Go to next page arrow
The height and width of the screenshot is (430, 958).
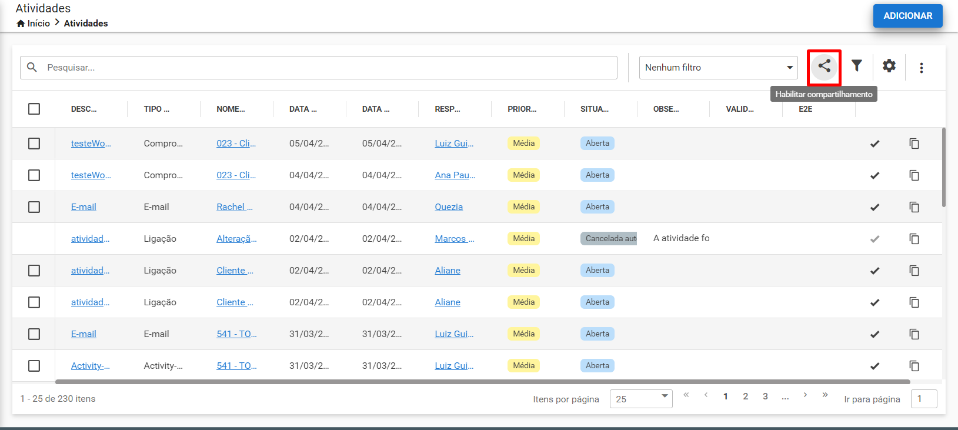click(x=805, y=395)
